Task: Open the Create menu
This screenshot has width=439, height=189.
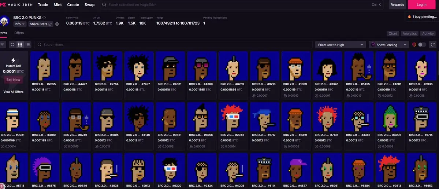Action: click(73, 5)
